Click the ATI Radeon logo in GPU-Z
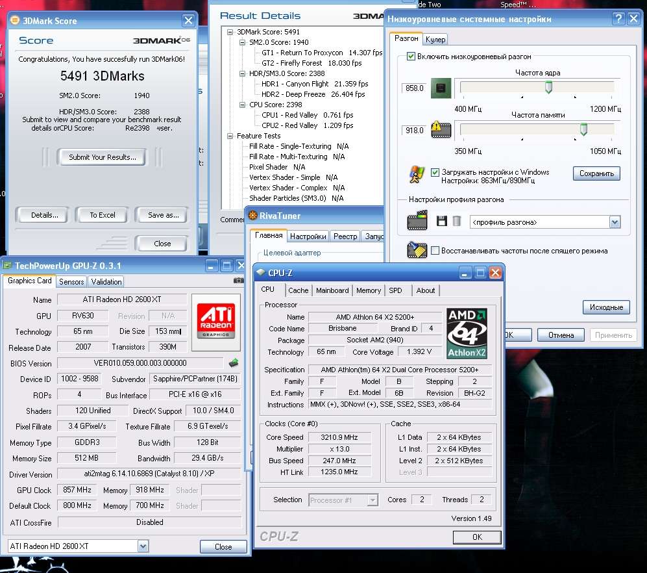The image size is (647, 573). tap(216, 321)
